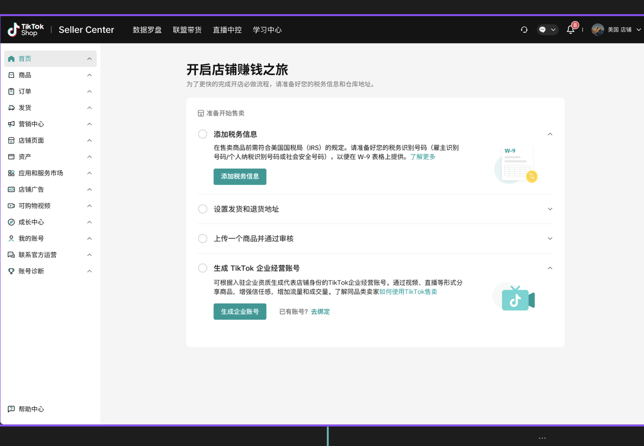Select the 设置发货和退货地址 step circle
644x446 pixels.
pyautogui.click(x=203, y=209)
